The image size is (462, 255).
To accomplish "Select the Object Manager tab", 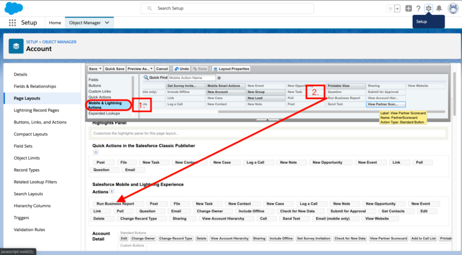I will pos(85,23).
